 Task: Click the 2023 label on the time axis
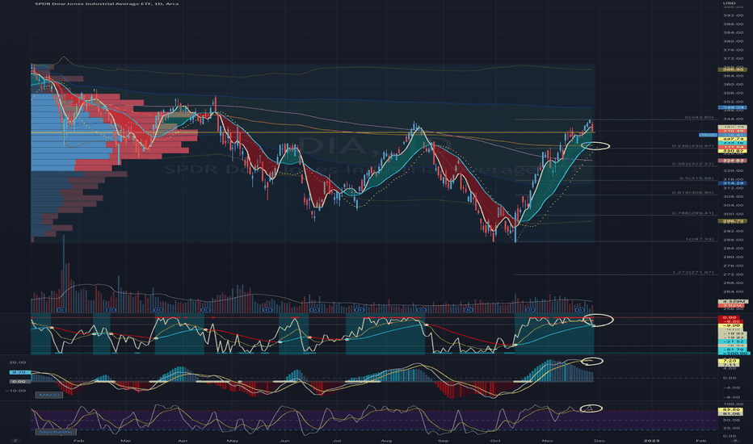(651, 440)
